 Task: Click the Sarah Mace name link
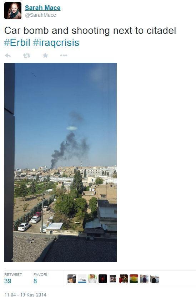tap(42, 7)
